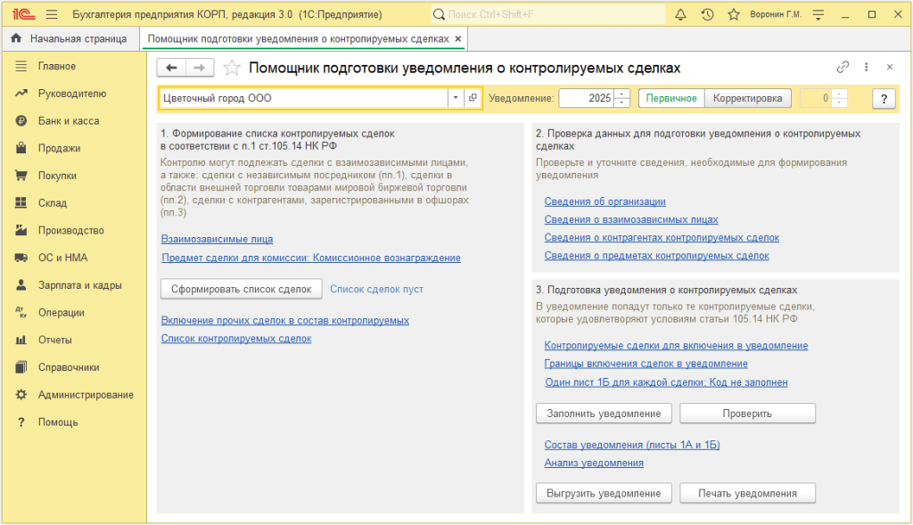The width and height of the screenshot is (913, 525).
Task: Open the three-dot more actions menu
Action: point(866,68)
